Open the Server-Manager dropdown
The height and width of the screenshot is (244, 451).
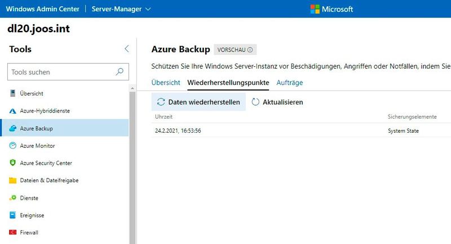[x=121, y=9]
